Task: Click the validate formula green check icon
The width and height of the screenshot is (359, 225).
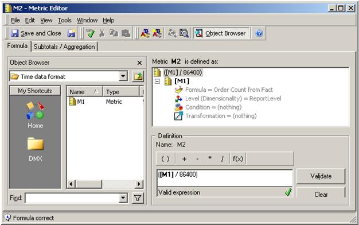Action: tap(90, 33)
